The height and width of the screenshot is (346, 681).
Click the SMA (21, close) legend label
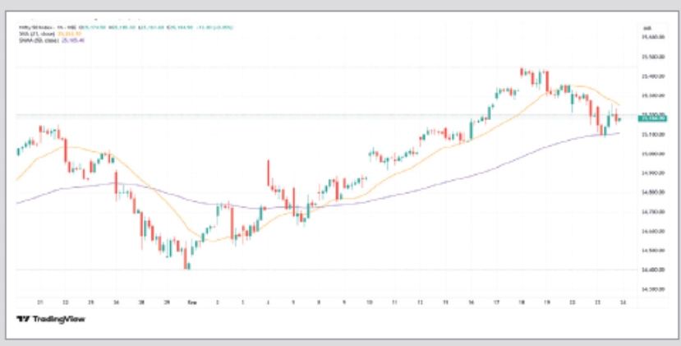click(x=31, y=34)
